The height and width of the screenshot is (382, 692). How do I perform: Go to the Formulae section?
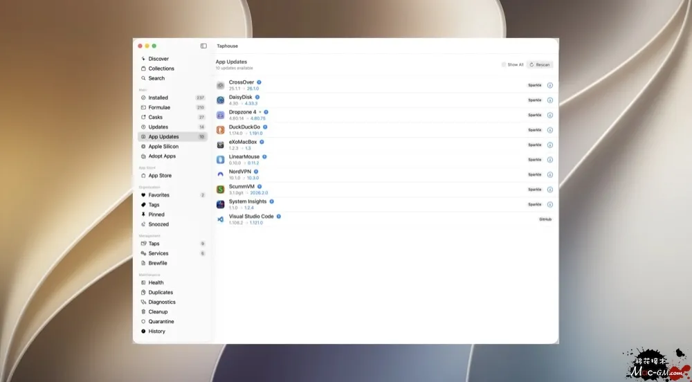[x=172, y=107]
